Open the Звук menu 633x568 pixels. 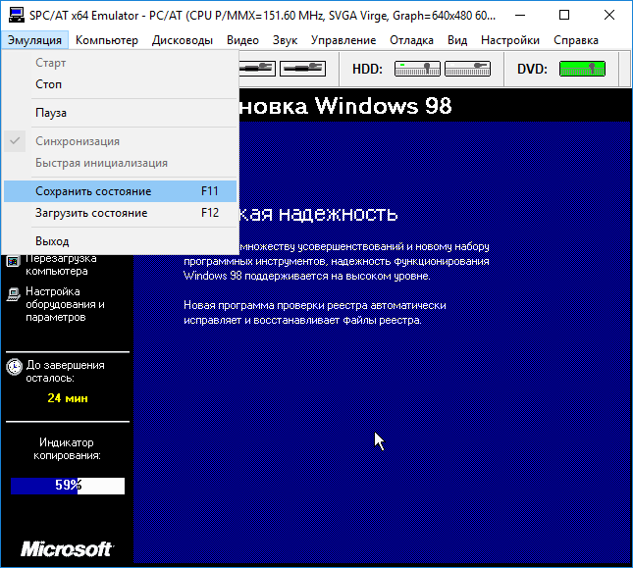[x=285, y=40]
